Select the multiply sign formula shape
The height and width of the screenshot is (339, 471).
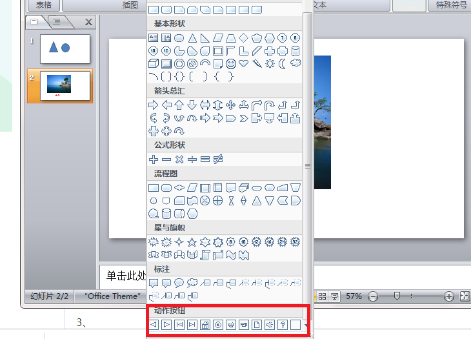click(x=179, y=159)
